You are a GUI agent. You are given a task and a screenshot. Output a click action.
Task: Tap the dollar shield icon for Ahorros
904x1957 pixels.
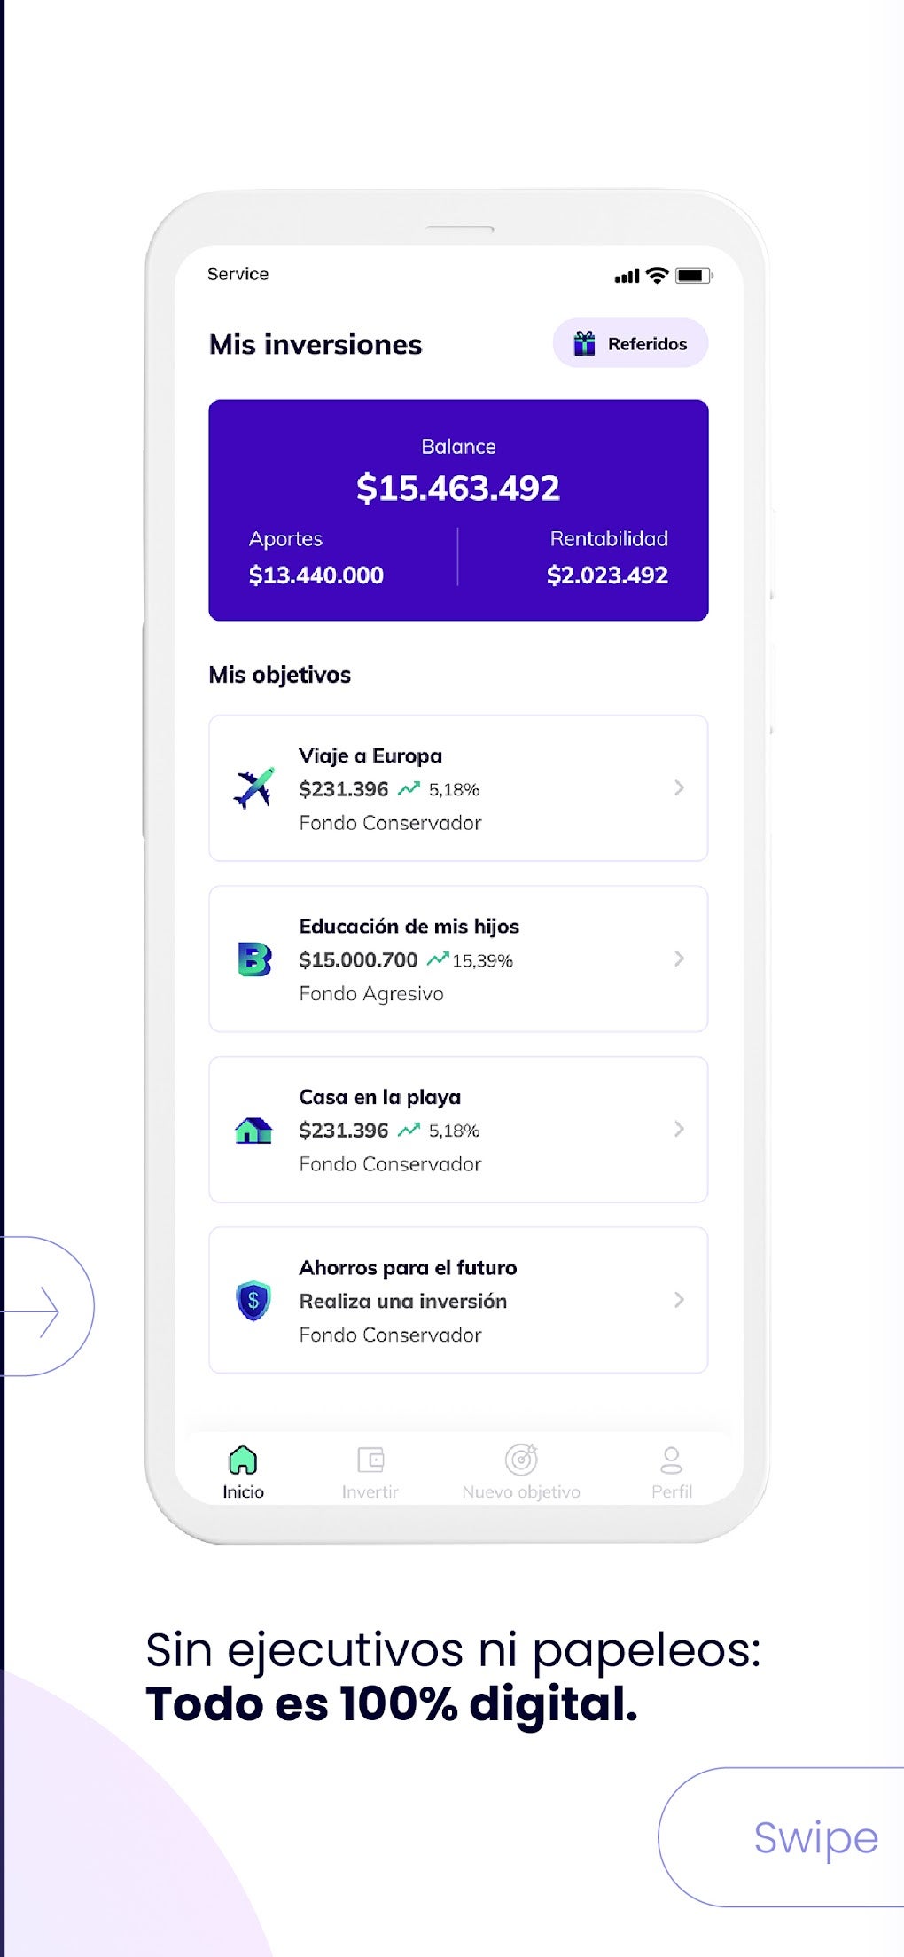(x=253, y=1301)
